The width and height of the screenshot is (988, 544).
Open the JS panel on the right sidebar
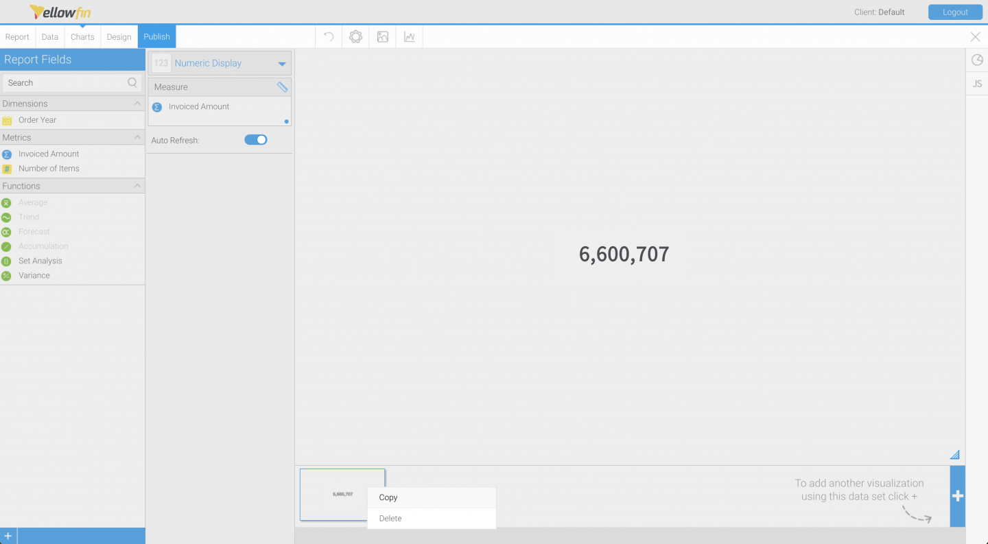[976, 83]
